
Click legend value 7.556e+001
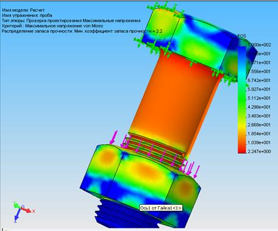(259, 71)
